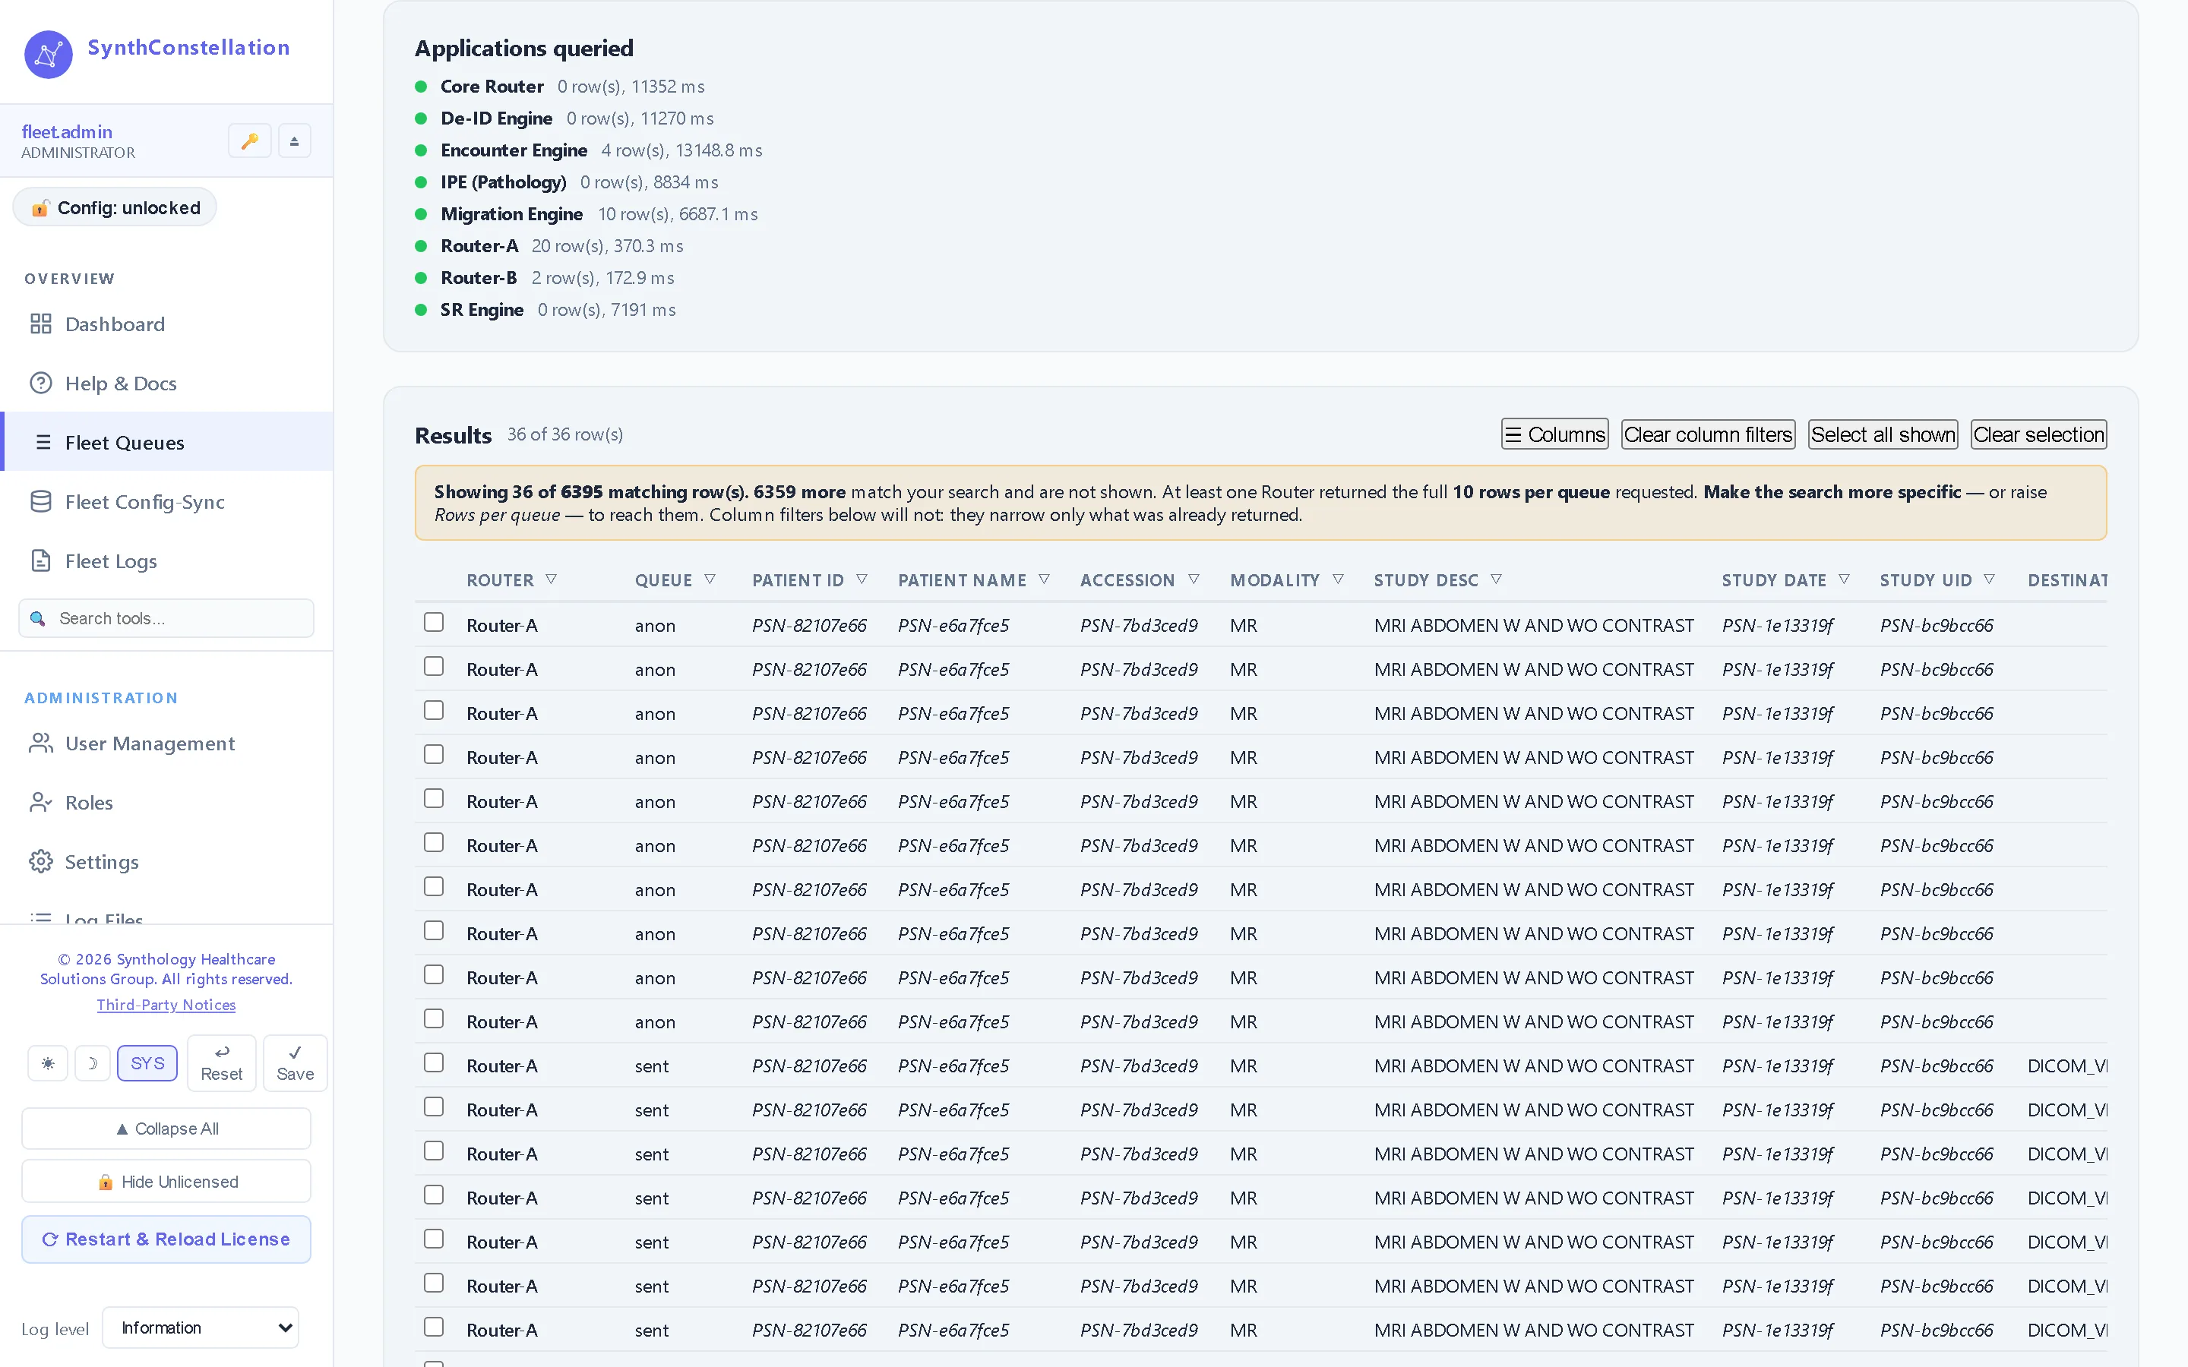Click Encounter Engine green status dot
The height and width of the screenshot is (1367, 2188).
(x=420, y=150)
